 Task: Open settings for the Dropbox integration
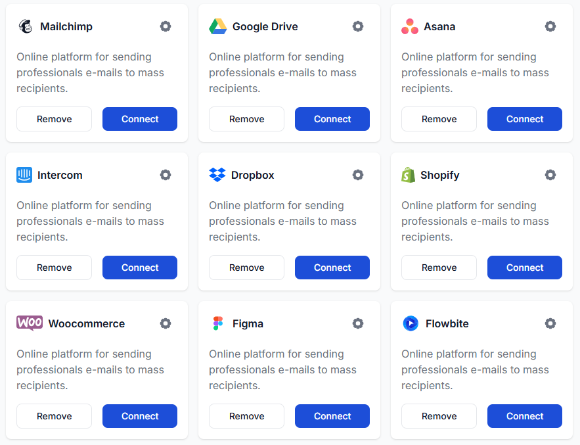tap(358, 175)
